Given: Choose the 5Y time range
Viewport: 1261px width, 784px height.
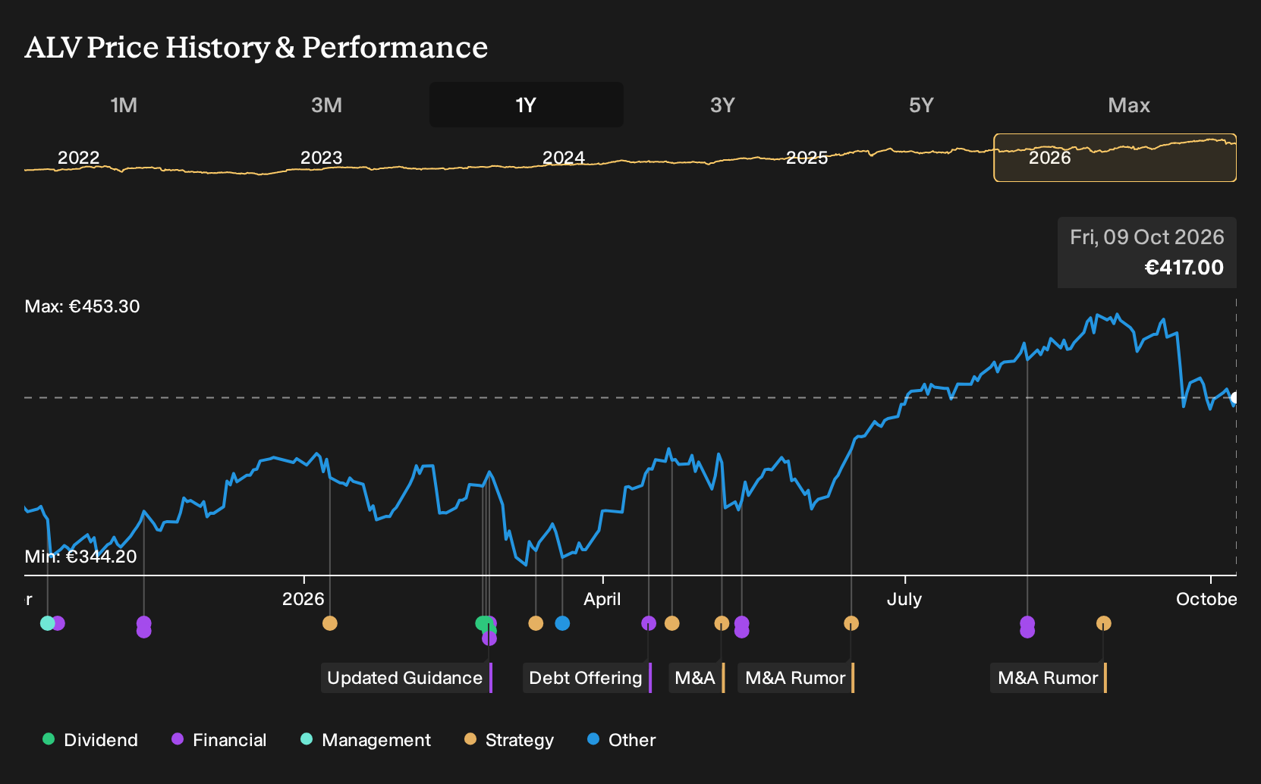Looking at the screenshot, I should click(x=921, y=105).
